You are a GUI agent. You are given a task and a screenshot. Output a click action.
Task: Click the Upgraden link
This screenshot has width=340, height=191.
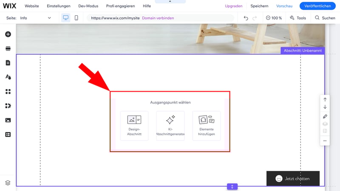tap(233, 6)
